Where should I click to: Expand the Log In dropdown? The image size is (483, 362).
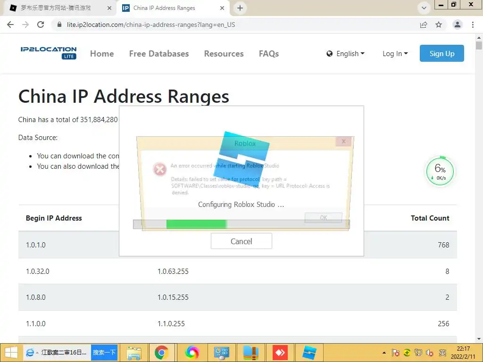(395, 54)
